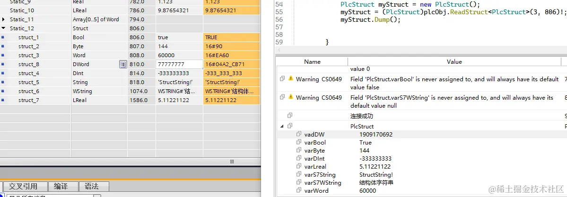Click the blue marker icon beside struct_5
The width and height of the screenshot is (567, 197).
pos(3,82)
